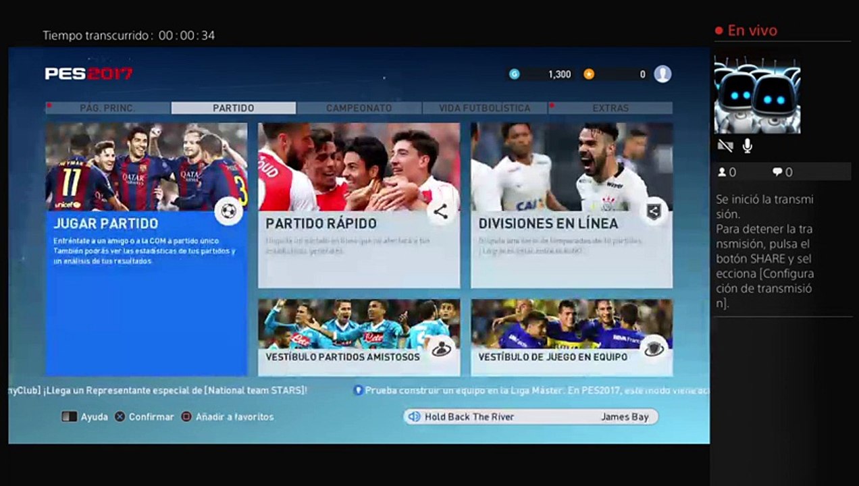Click the comments speech bubble icon
The width and height of the screenshot is (859, 486).
pyautogui.click(x=777, y=172)
